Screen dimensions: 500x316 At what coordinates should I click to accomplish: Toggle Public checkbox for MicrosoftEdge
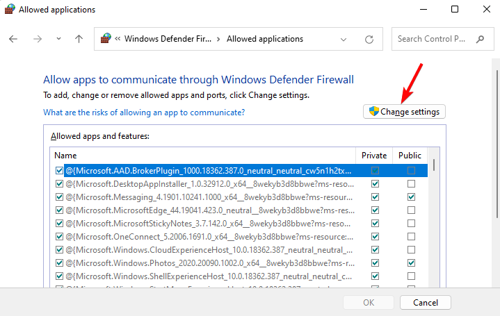pos(412,210)
